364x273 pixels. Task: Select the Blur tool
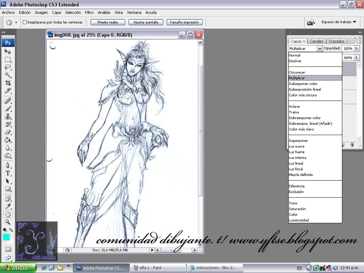point(8,148)
